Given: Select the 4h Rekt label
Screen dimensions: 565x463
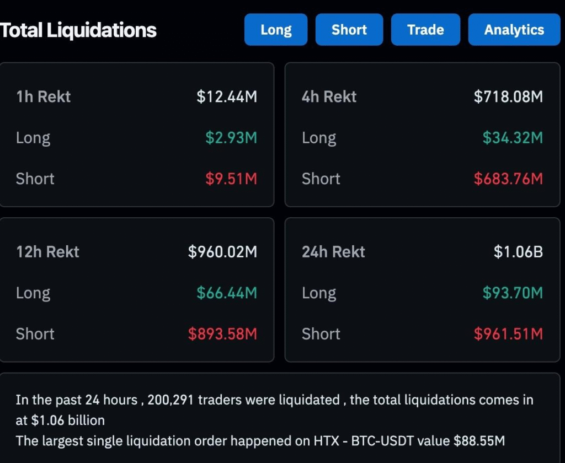Looking at the screenshot, I should click(329, 97).
